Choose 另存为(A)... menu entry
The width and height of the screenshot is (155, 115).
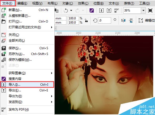click(27, 54)
